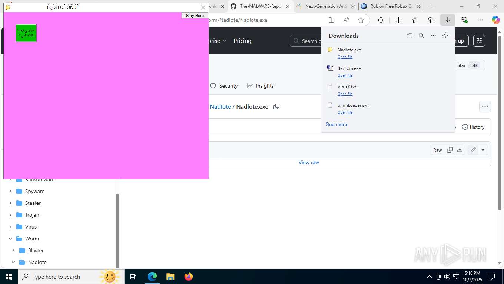
Task: Open file link under Bezilom.exe
Action: point(345,75)
